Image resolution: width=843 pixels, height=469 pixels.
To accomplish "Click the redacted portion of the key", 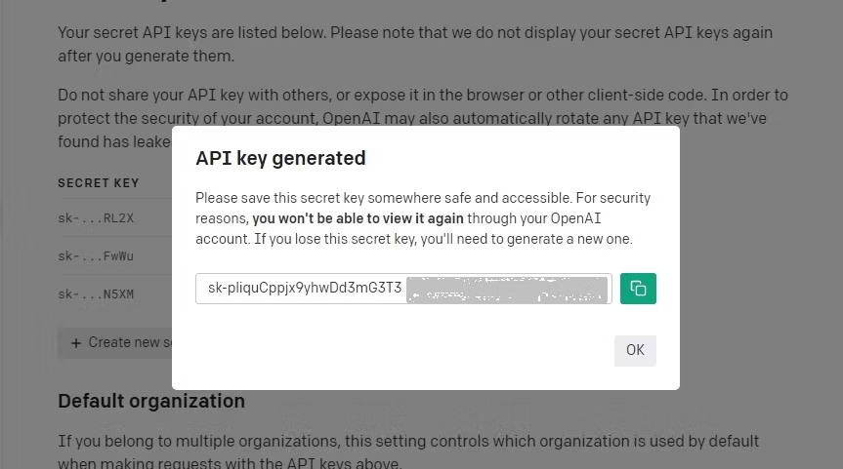I will 506,290.
